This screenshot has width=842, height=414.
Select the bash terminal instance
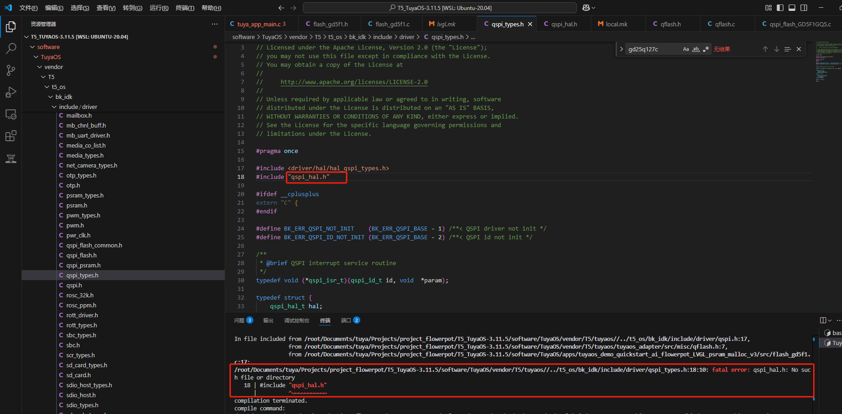click(832, 333)
